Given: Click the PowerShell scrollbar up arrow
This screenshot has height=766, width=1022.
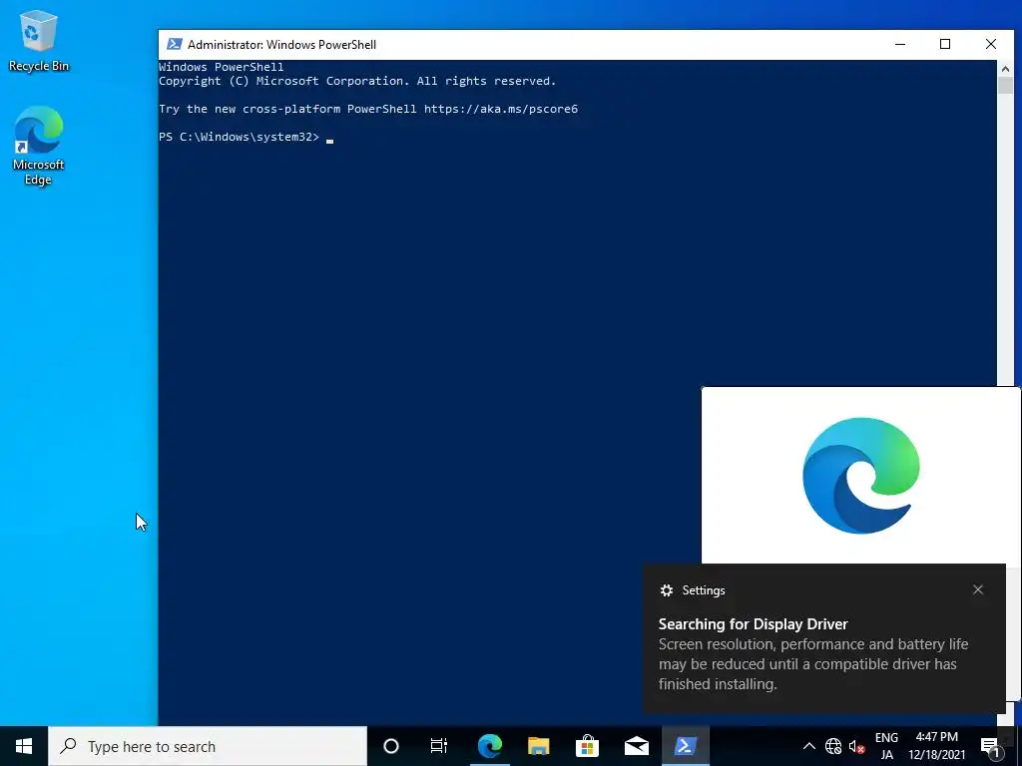Looking at the screenshot, I should tap(1005, 69).
